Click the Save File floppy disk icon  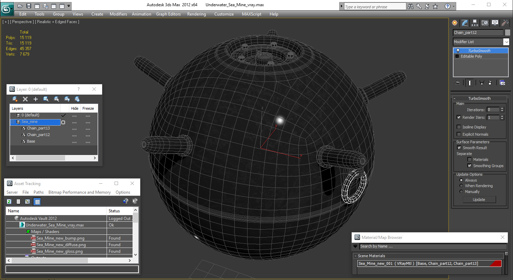[x=29, y=6]
